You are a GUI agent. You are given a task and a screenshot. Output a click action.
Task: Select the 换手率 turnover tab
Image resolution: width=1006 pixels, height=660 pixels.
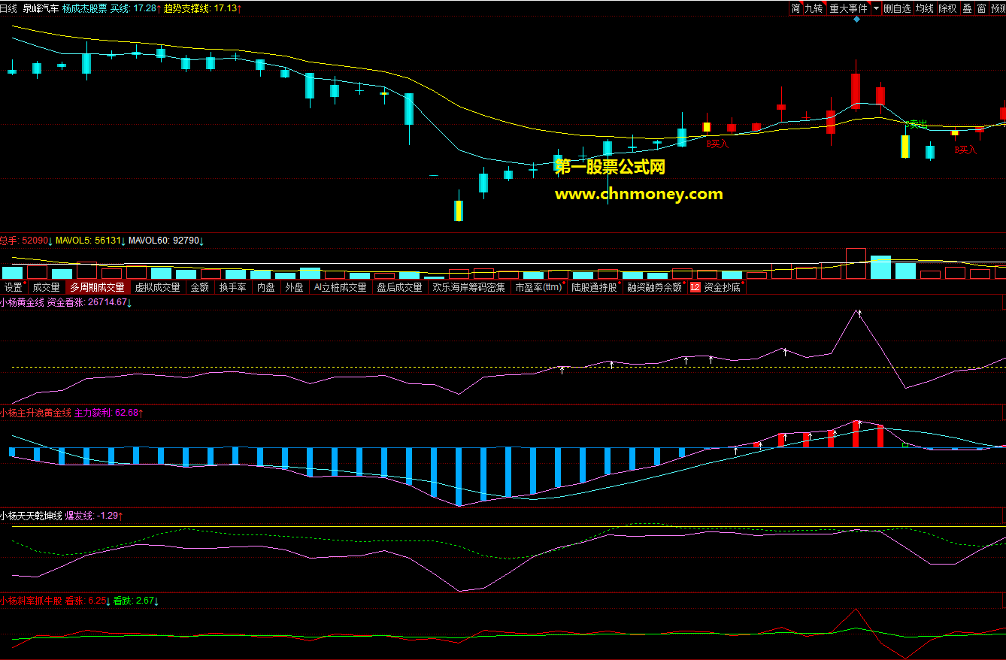(x=233, y=287)
